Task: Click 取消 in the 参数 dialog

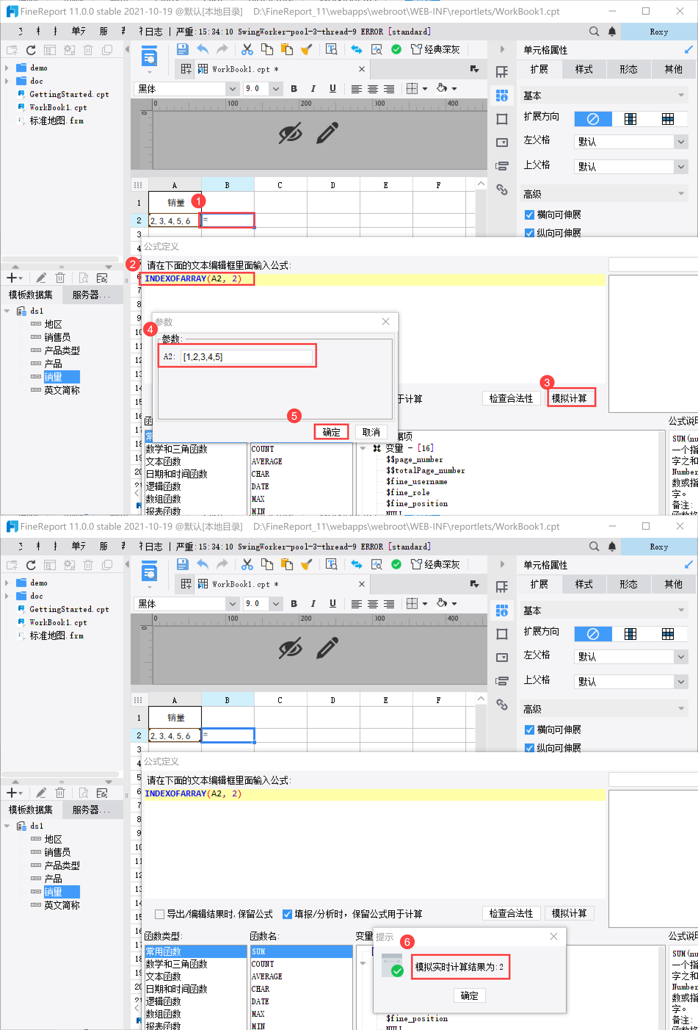Action: click(371, 432)
